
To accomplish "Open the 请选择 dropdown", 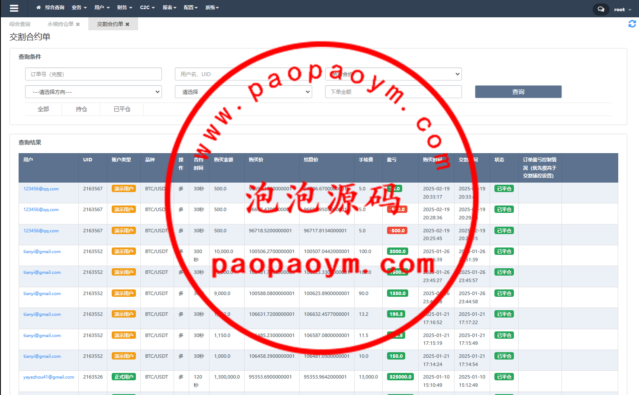I will 243,92.
